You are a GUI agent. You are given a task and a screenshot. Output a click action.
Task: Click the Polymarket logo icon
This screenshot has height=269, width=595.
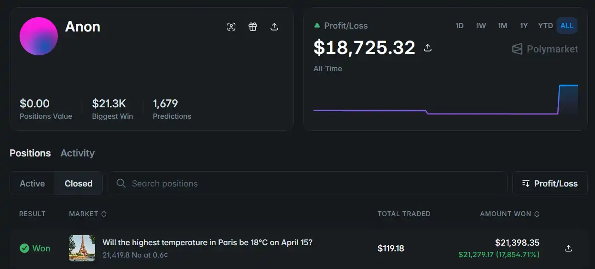pos(517,49)
